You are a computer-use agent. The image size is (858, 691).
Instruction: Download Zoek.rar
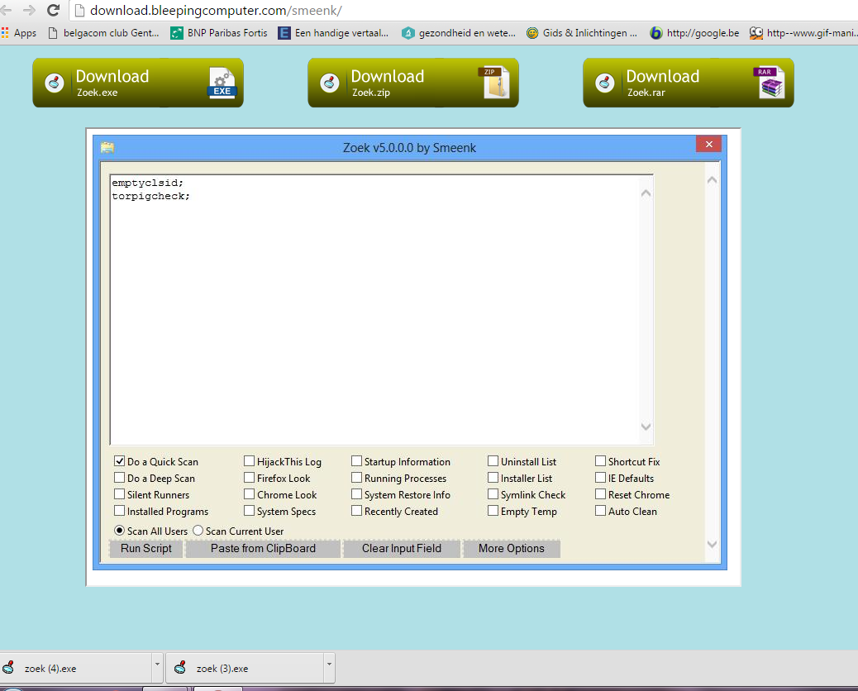689,83
